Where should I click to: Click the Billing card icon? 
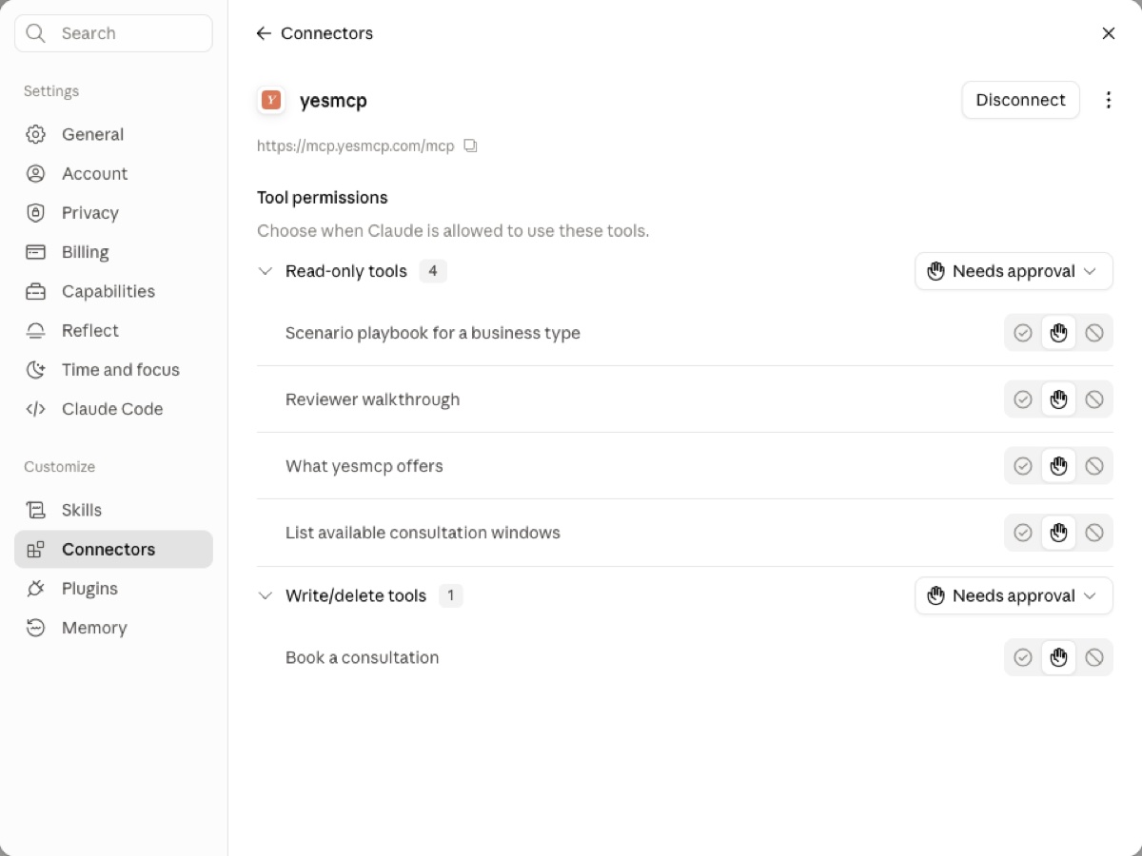(x=36, y=252)
